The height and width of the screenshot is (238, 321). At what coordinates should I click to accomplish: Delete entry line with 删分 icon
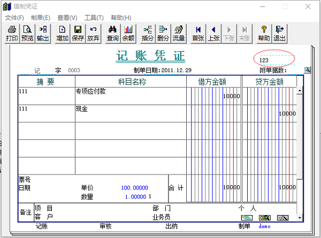point(163,34)
